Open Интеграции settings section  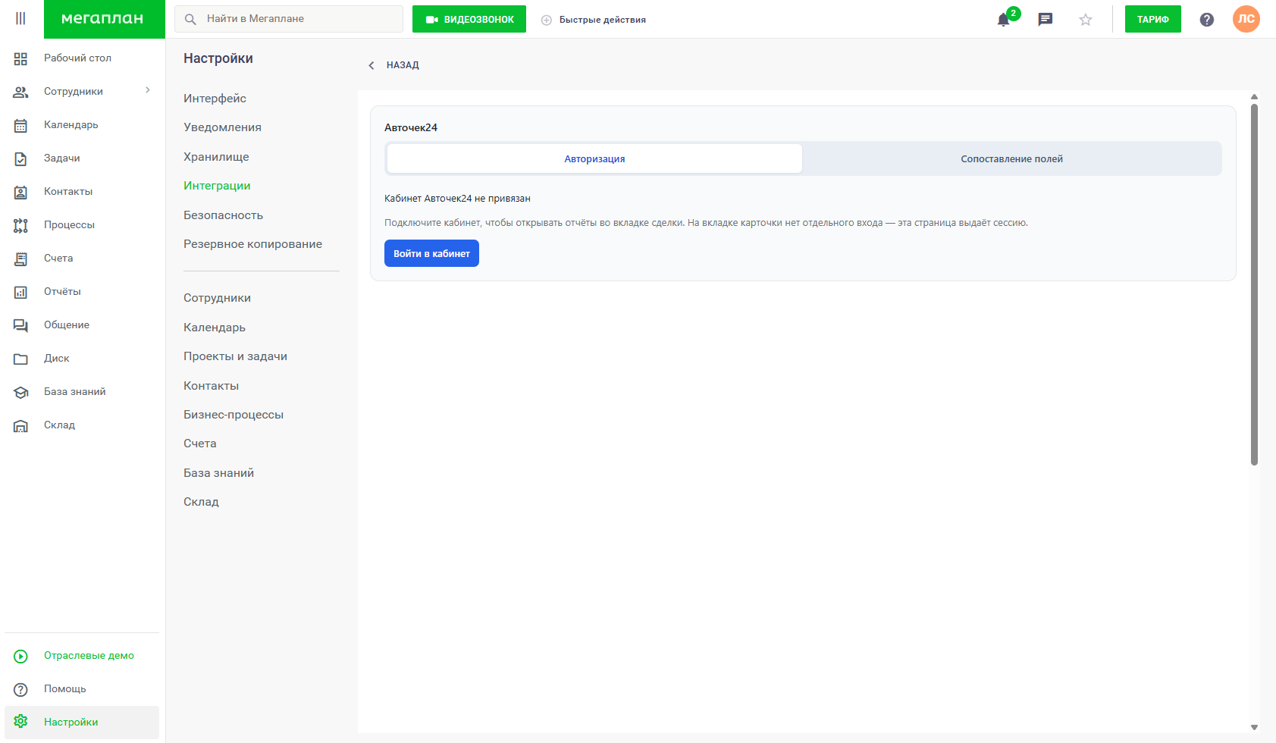pyautogui.click(x=217, y=186)
